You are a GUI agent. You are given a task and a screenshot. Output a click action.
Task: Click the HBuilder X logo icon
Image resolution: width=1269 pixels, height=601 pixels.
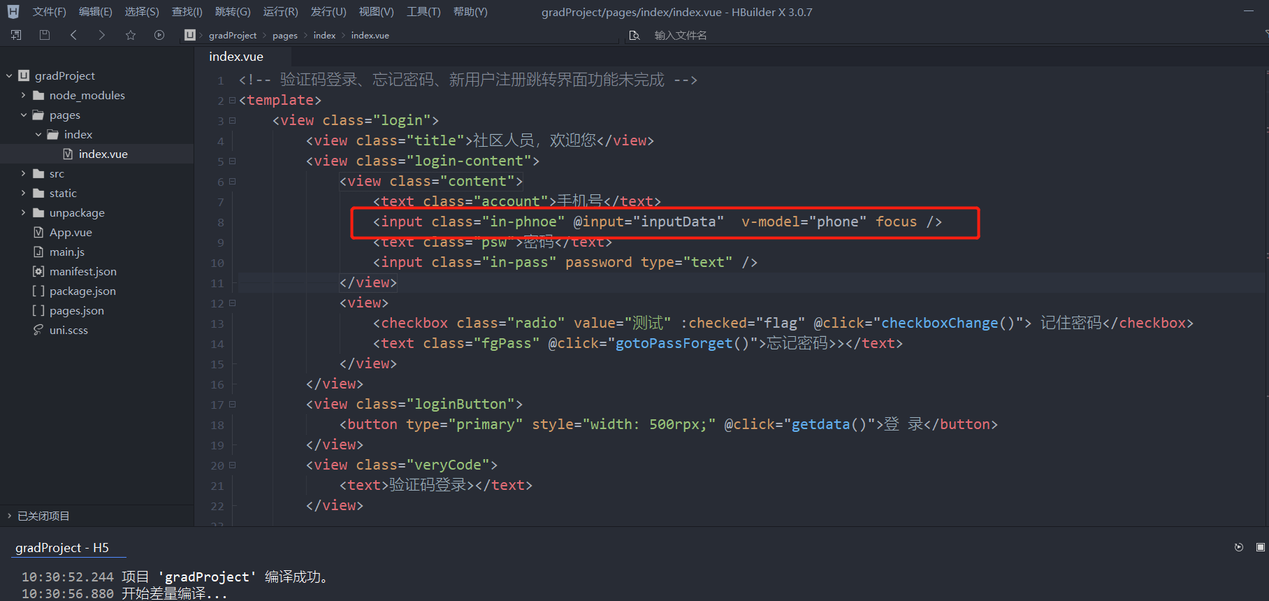[x=13, y=12]
